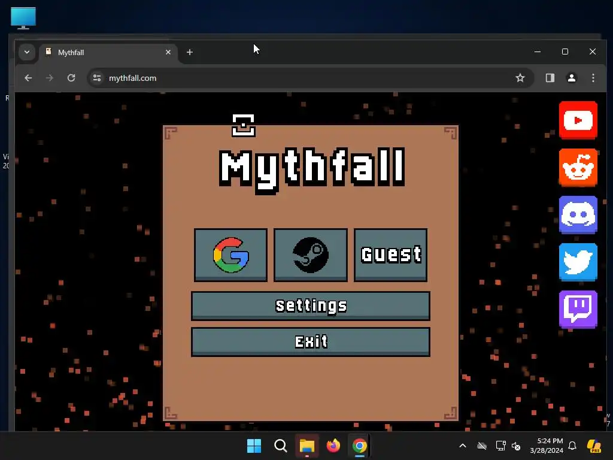This screenshot has width=613, height=460.
Task: Open the Twitch channel icon
Action: [578, 310]
